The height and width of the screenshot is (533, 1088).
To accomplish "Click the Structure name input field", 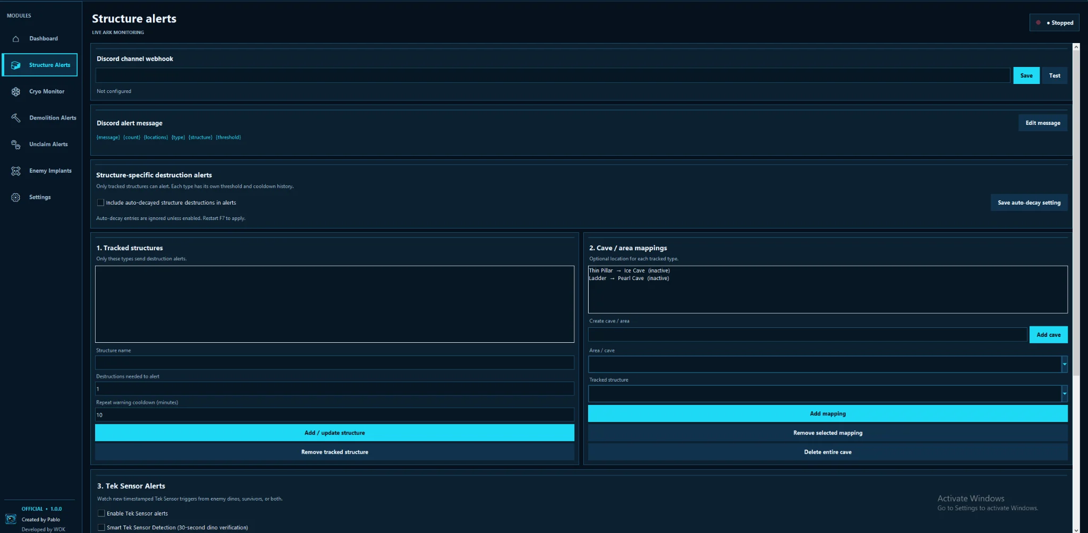I will [x=335, y=363].
